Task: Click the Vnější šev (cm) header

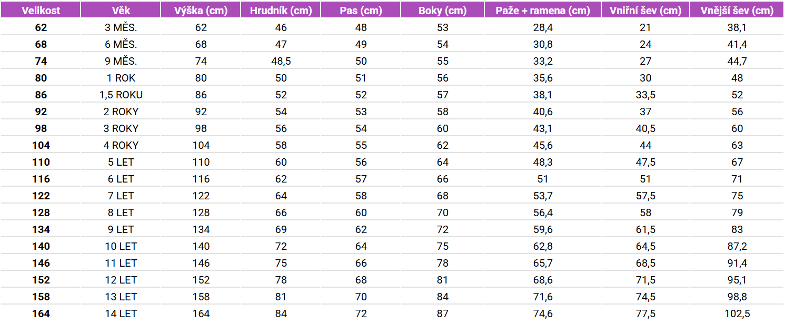Action: [x=737, y=11]
